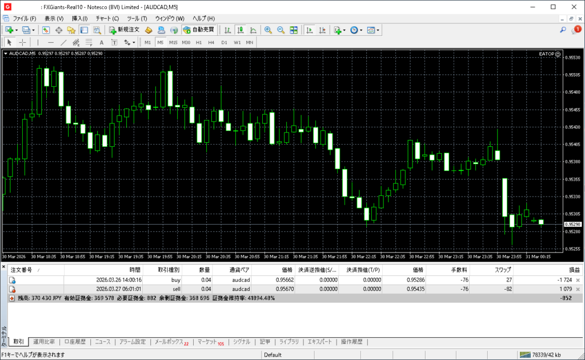This screenshot has height=360, width=585.
Task: Close the audcad sell order row
Action: point(578,290)
